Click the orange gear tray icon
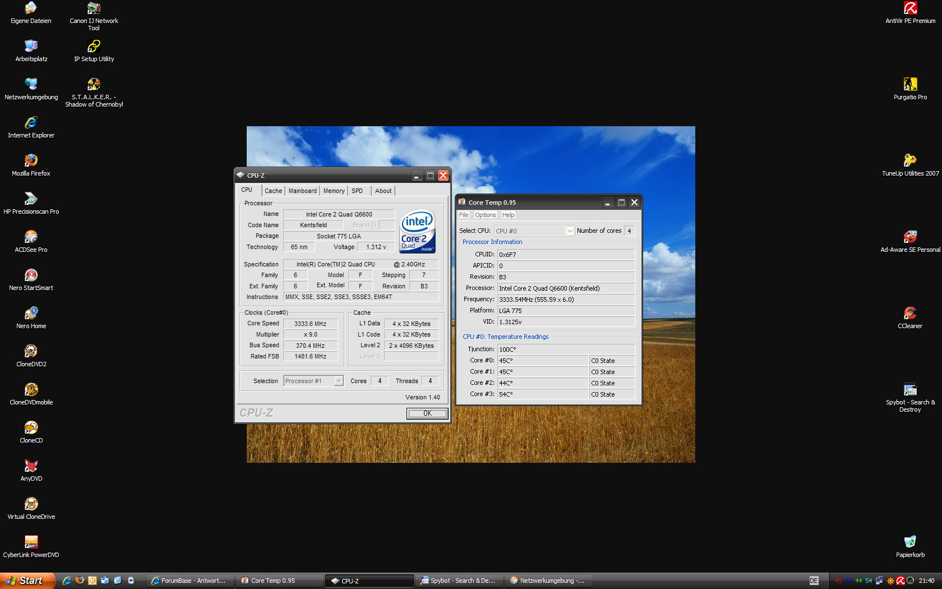942x589 pixels. tap(890, 581)
